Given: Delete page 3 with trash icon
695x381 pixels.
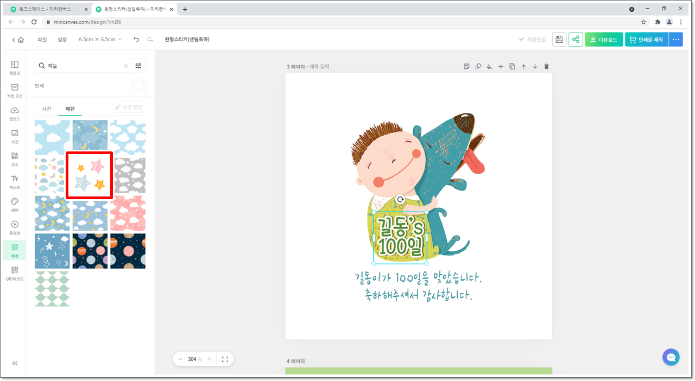Looking at the screenshot, I should 546,67.
